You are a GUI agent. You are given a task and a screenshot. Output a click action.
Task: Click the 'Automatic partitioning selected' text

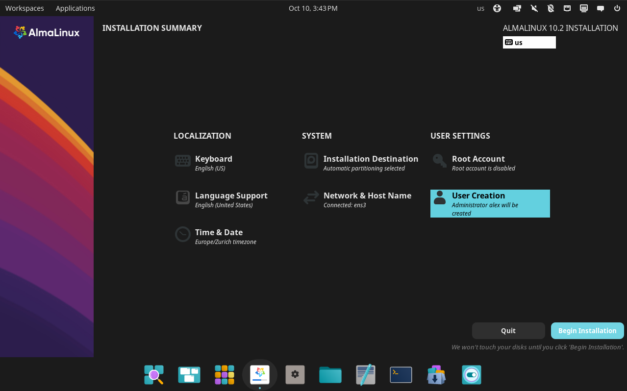point(364,169)
